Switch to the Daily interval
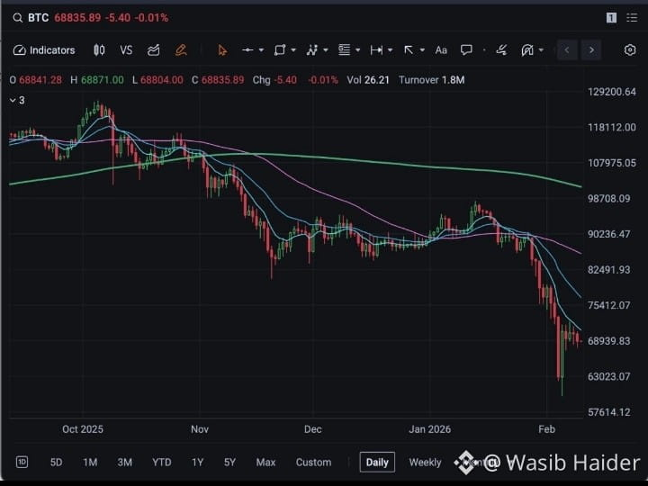Viewport: 648px width, 486px height. (377, 462)
